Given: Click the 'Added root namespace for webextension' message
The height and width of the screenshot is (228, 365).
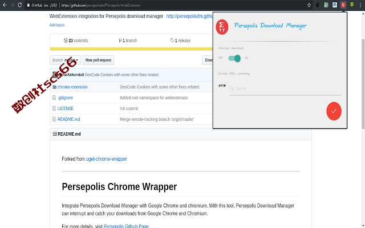Looking at the screenshot, I should 154,97.
